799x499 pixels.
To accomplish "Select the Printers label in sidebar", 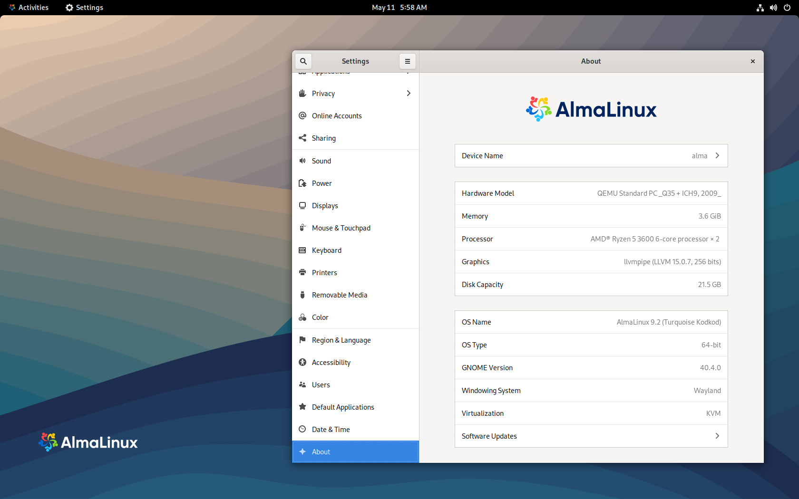I will 324,273.
